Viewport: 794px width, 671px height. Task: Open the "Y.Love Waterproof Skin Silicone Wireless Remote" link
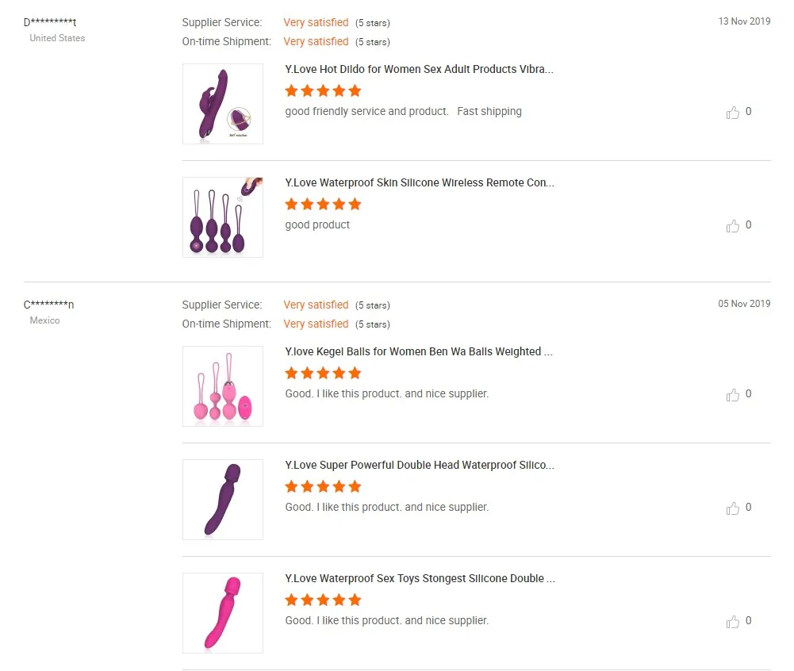(419, 182)
